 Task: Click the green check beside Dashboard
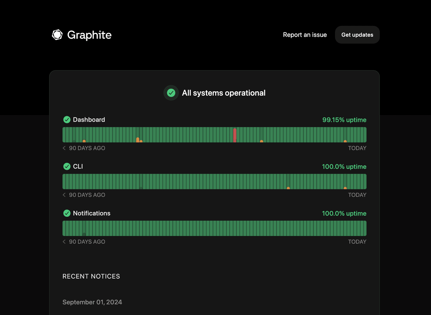pyautogui.click(x=67, y=120)
